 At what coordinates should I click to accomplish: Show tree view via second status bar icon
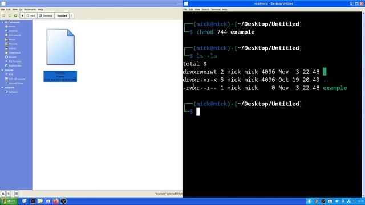pyautogui.click(x=9, y=194)
